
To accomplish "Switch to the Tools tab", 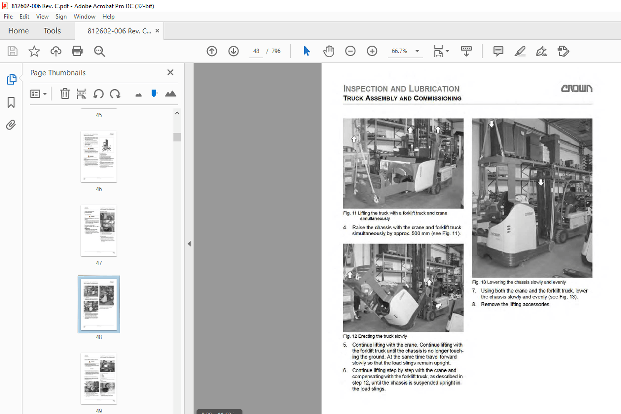I will (52, 31).
